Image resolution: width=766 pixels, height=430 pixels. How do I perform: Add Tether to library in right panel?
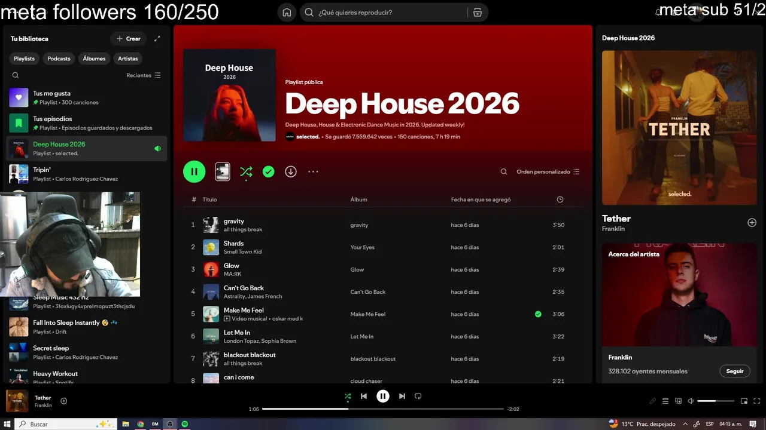click(752, 223)
